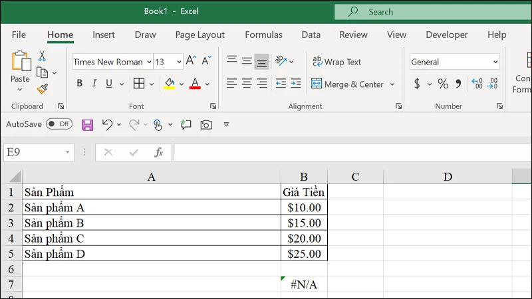Align text right

pos(261,83)
